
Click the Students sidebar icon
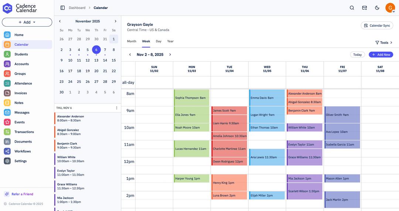[x=7, y=54]
